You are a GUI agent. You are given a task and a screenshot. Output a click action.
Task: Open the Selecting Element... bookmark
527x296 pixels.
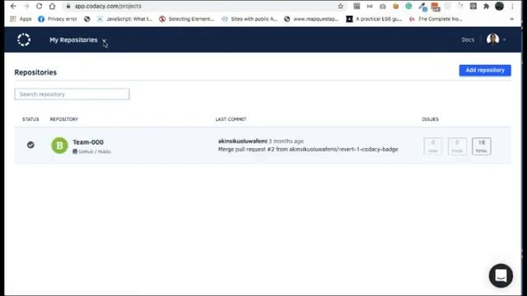187,19
